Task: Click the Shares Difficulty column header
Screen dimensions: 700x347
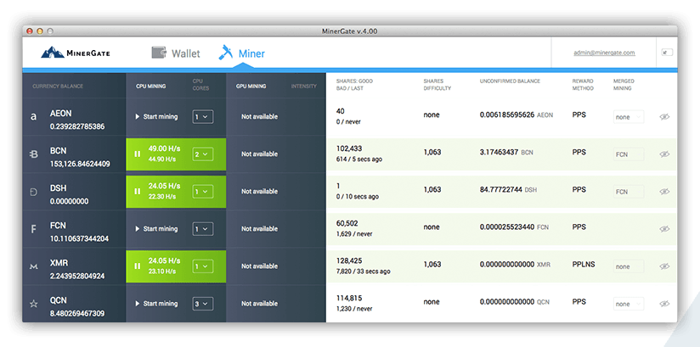Action: 437,85
